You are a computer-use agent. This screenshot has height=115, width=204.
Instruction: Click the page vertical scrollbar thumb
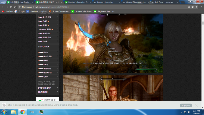[203, 23]
